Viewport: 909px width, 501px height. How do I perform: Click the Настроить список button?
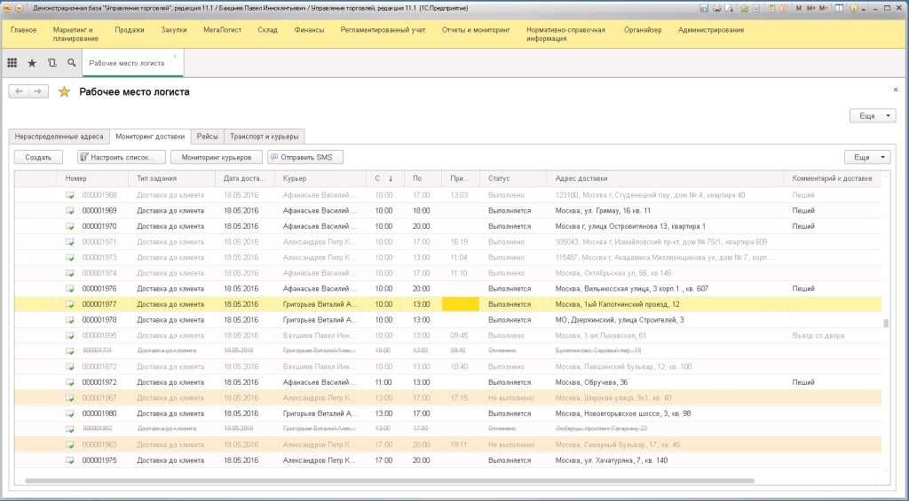click(x=121, y=157)
